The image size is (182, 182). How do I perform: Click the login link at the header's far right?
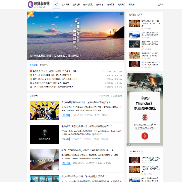click(x=160, y=5)
